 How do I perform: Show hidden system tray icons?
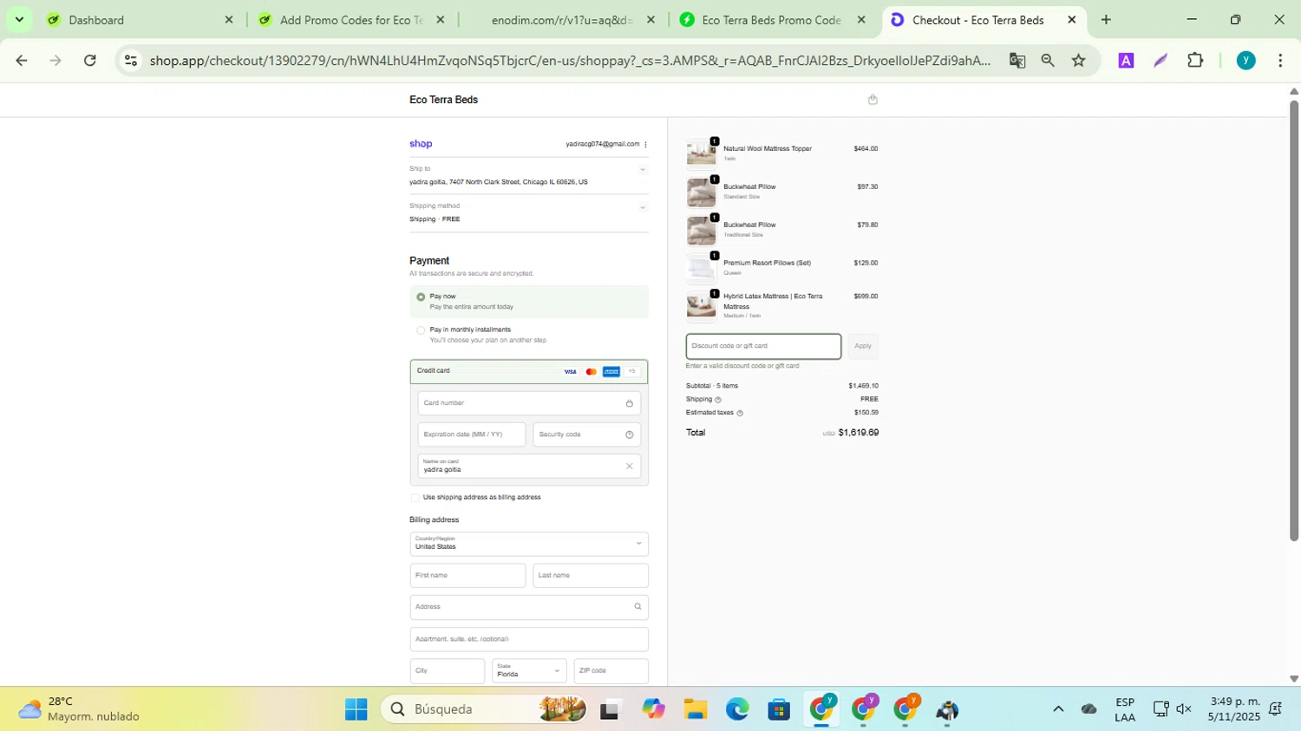click(x=1058, y=709)
